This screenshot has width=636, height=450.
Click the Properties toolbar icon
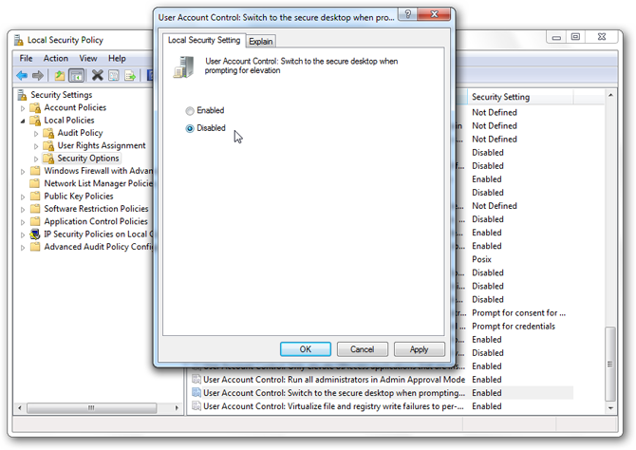114,75
